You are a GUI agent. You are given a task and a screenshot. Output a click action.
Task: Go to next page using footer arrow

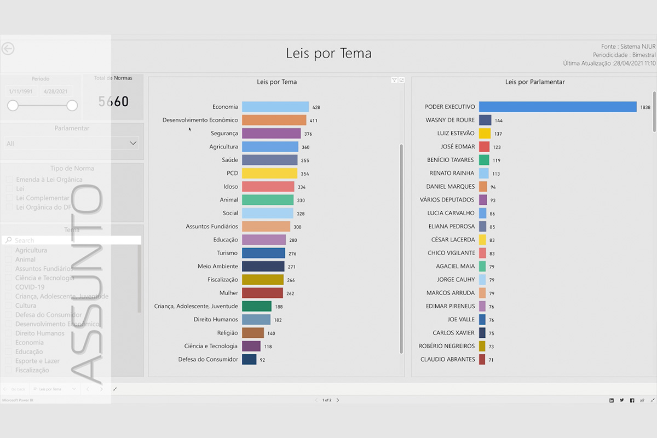pos(338,400)
